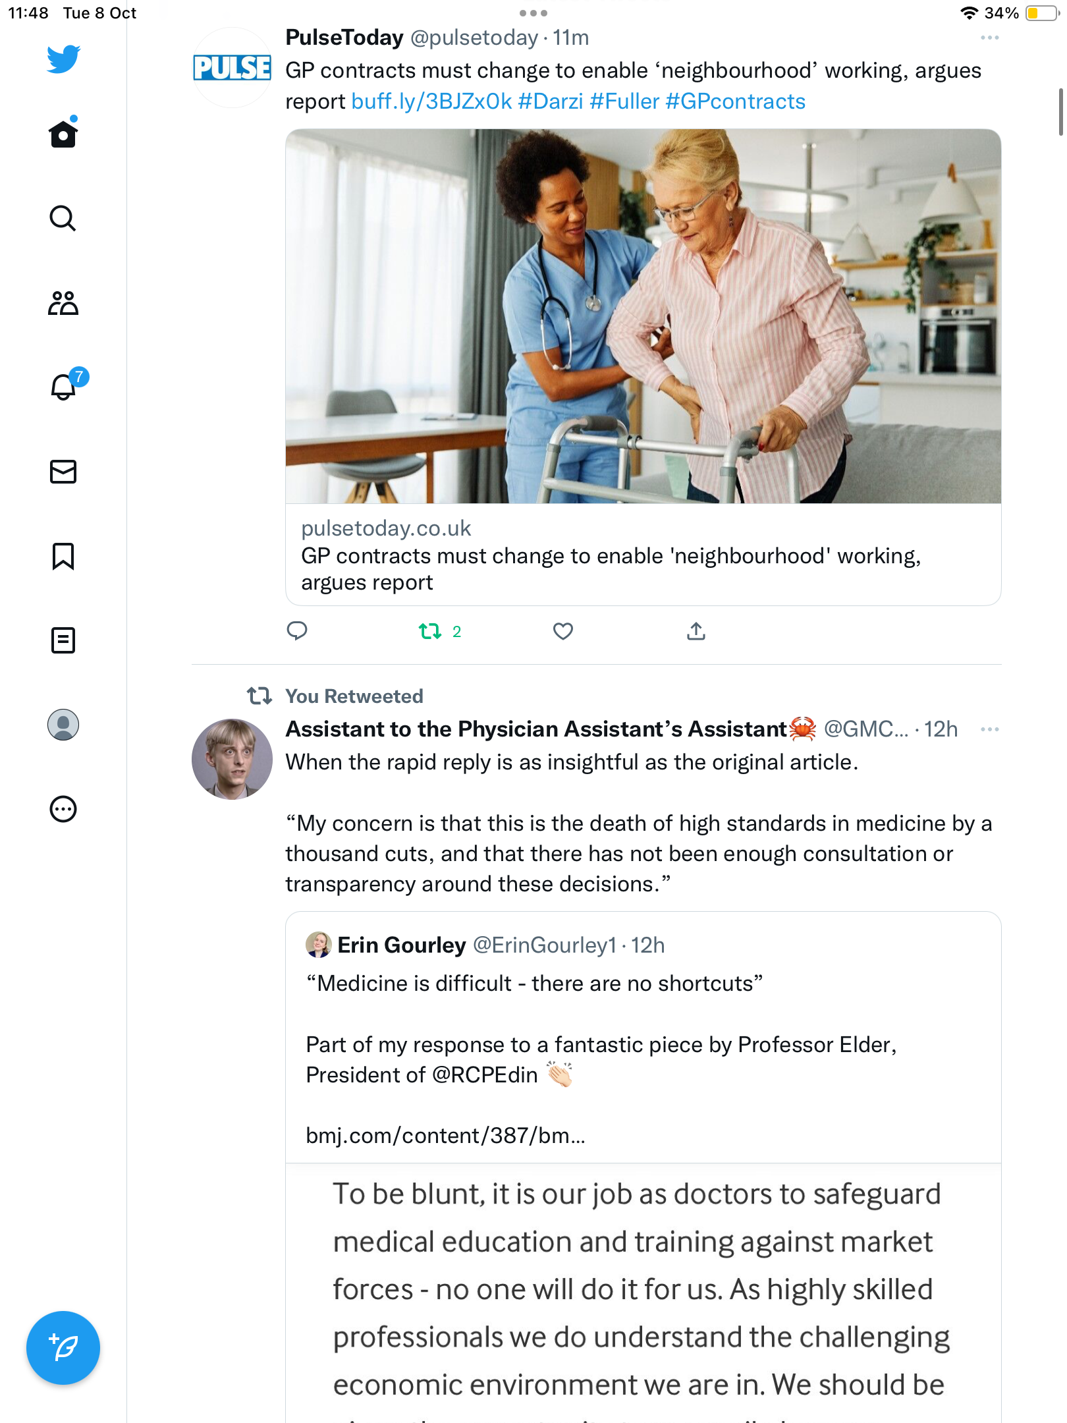Select the #GPcontracts hashtag

pyautogui.click(x=736, y=101)
